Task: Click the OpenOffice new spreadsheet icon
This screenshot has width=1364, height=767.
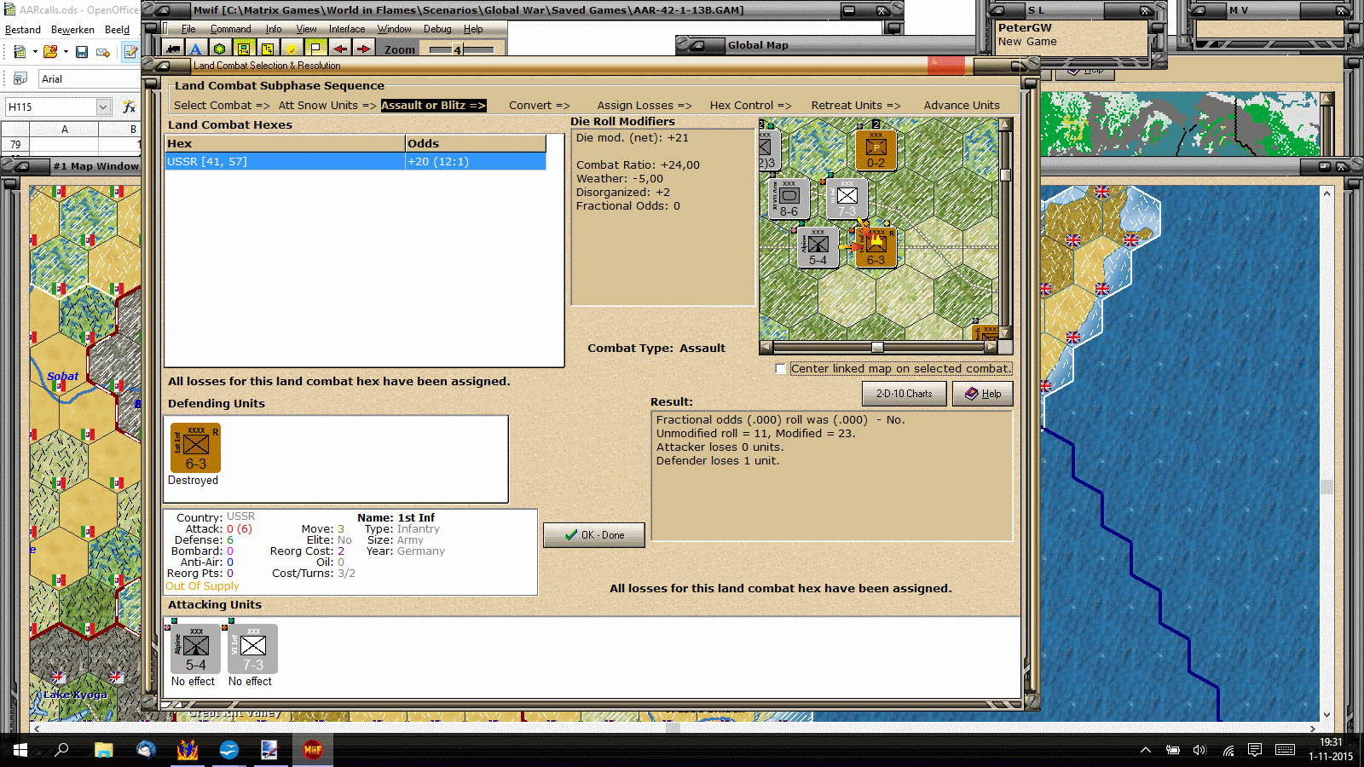Action: pos(20,52)
